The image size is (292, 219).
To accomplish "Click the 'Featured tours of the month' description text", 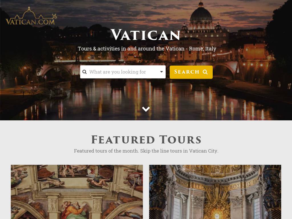I will pyautogui.click(x=106, y=151).
